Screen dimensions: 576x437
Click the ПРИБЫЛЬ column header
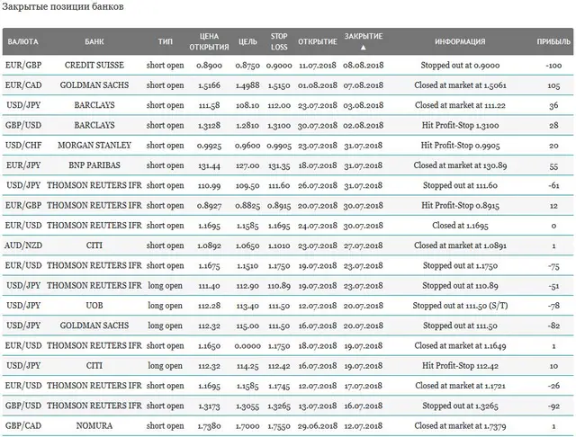point(553,41)
